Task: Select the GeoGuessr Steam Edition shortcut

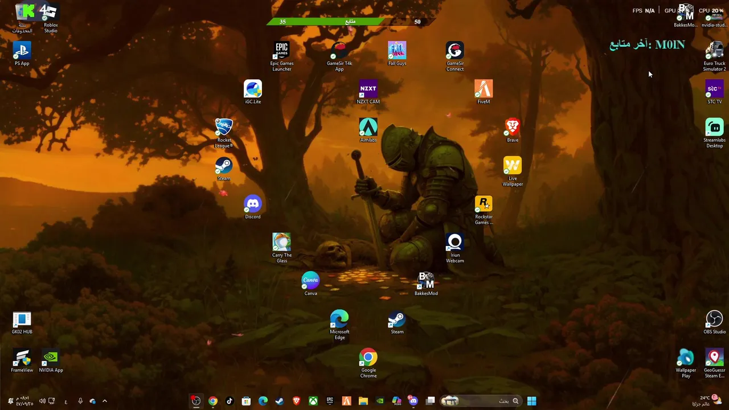Action: pyautogui.click(x=714, y=363)
